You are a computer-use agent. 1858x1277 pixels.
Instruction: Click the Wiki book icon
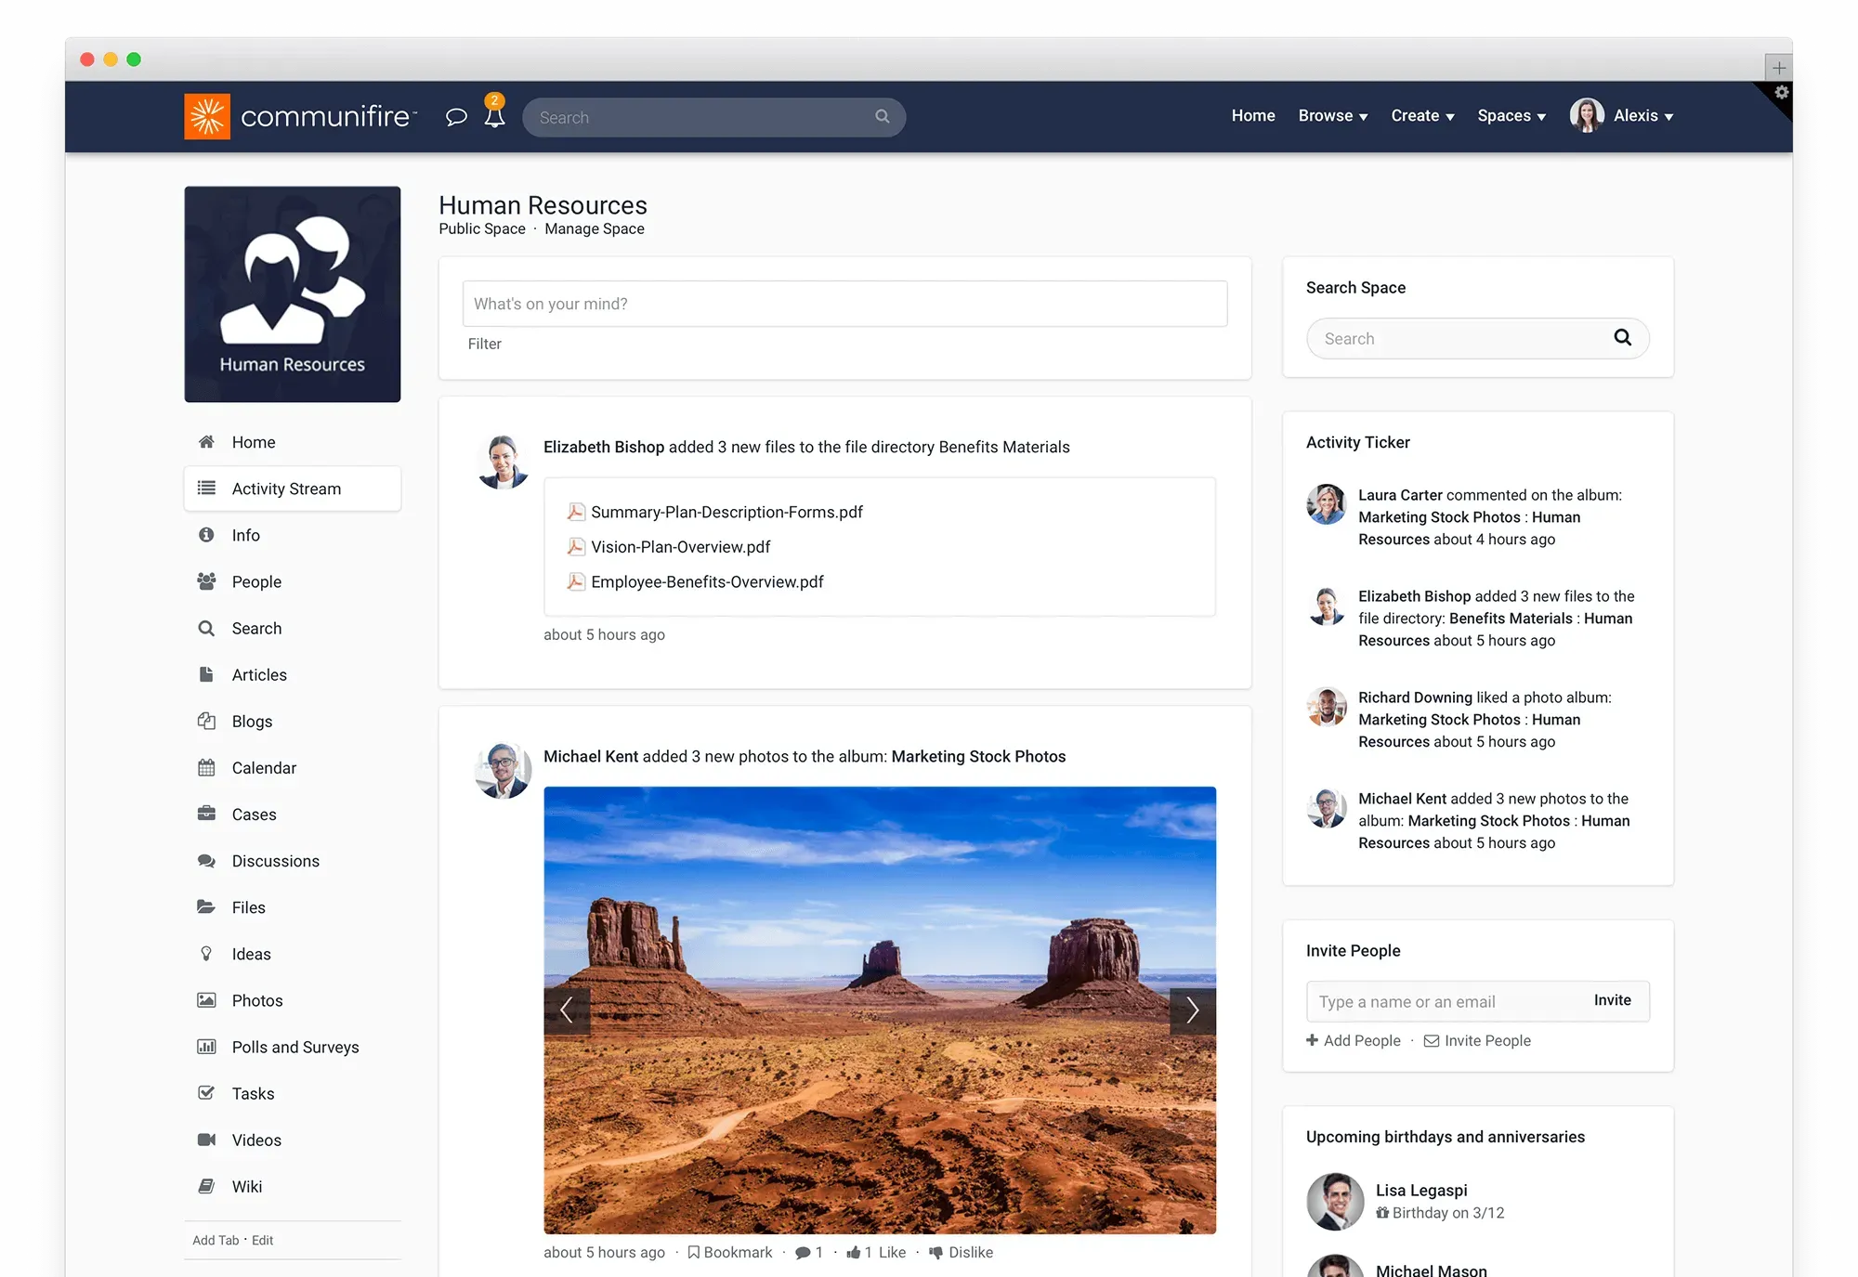[206, 1186]
